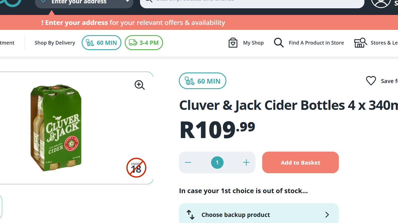Click the swap arrows backup product icon
The width and height of the screenshot is (398, 223).
click(190, 215)
